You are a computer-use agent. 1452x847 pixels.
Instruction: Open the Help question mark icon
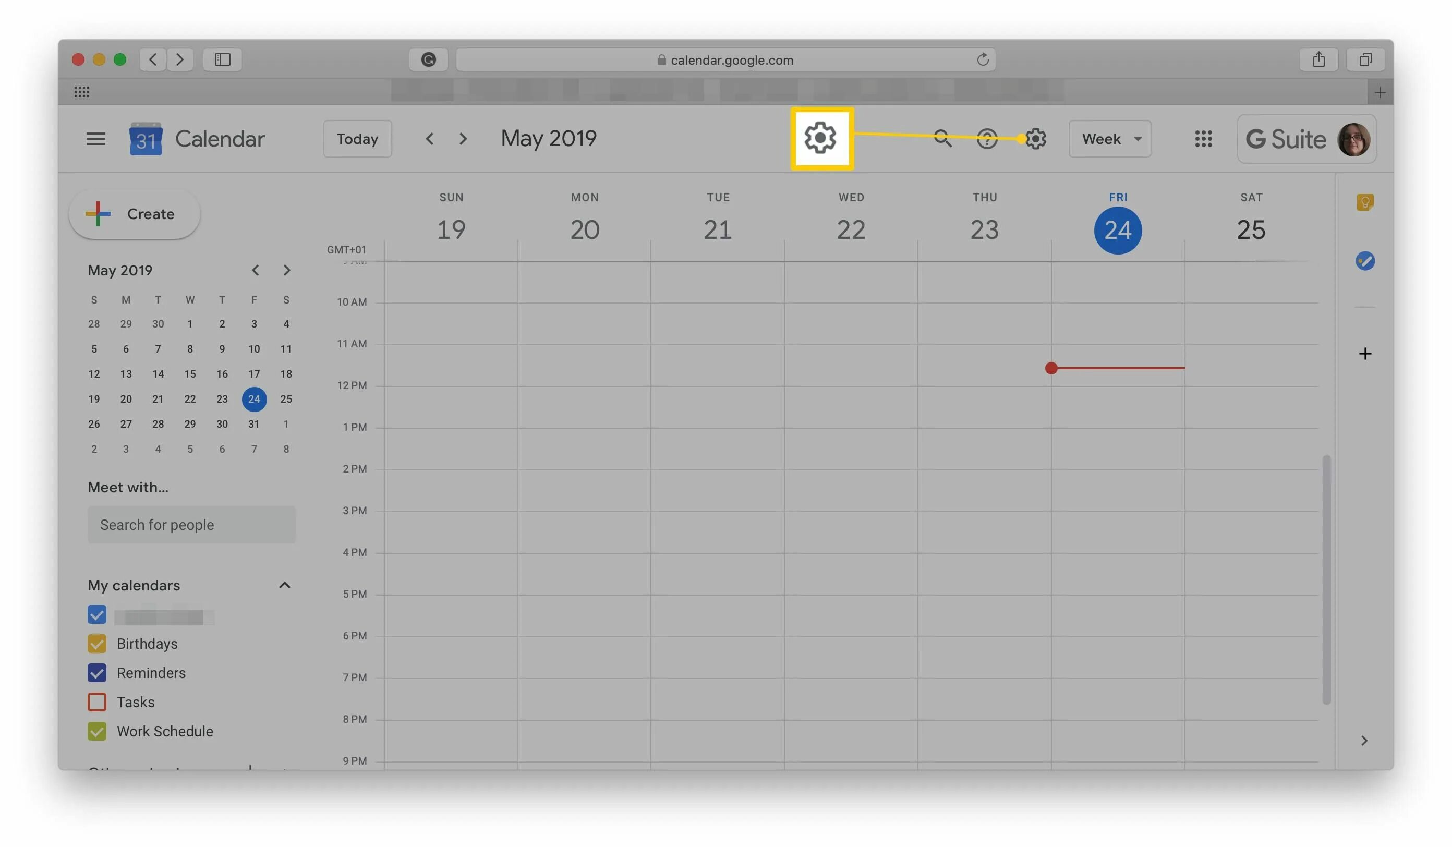[x=986, y=139]
